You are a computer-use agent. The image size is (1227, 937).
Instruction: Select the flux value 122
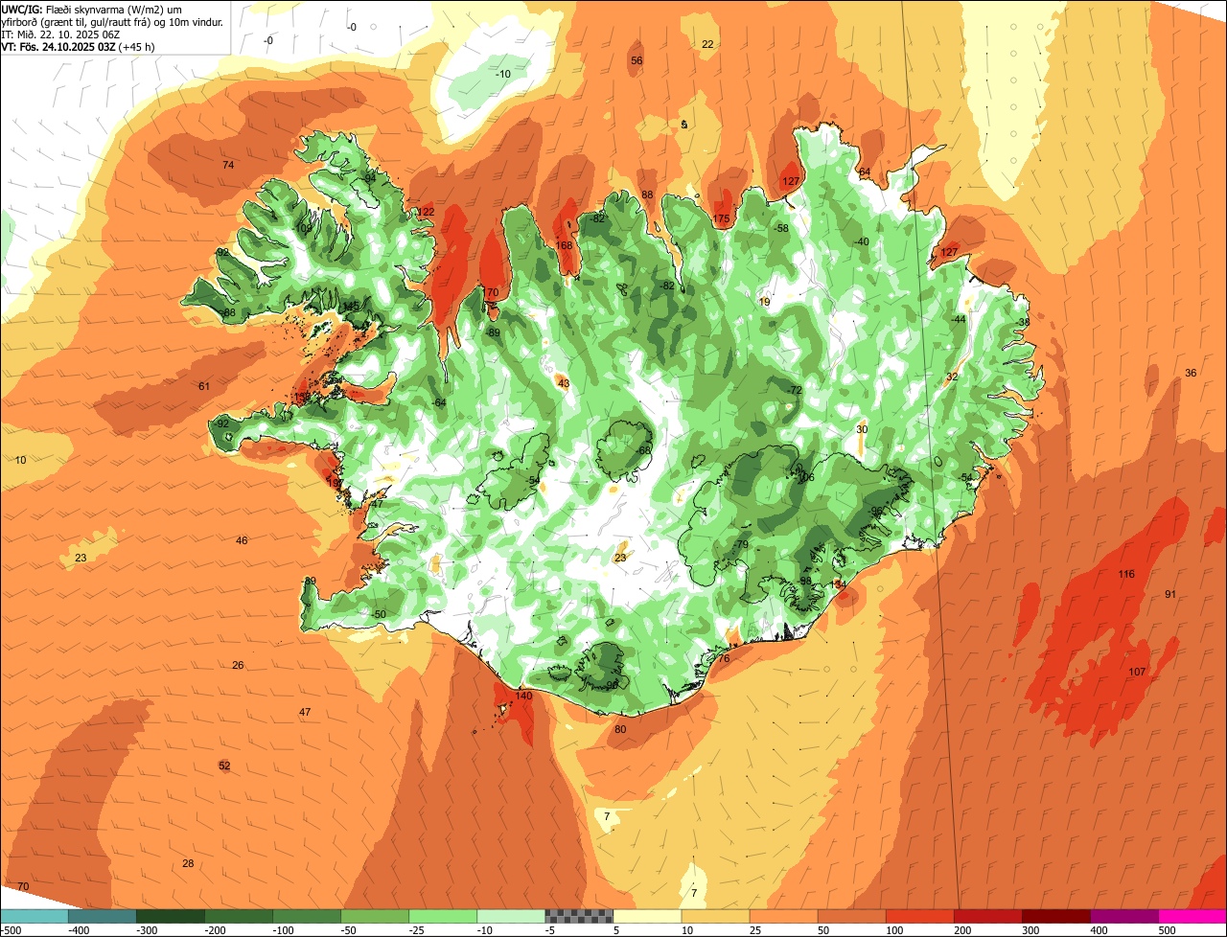point(426,212)
